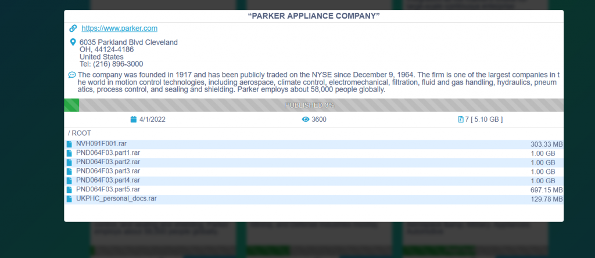The image size is (595, 258).
Task: Open the https://www.parker.com link
Action: pyautogui.click(x=120, y=28)
